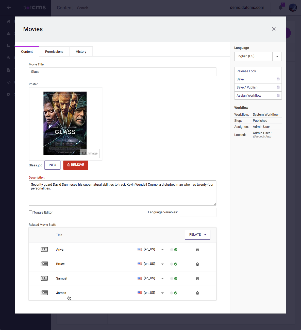Delete Anya from related movie staff

pyautogui.click(x=197, y=250)
